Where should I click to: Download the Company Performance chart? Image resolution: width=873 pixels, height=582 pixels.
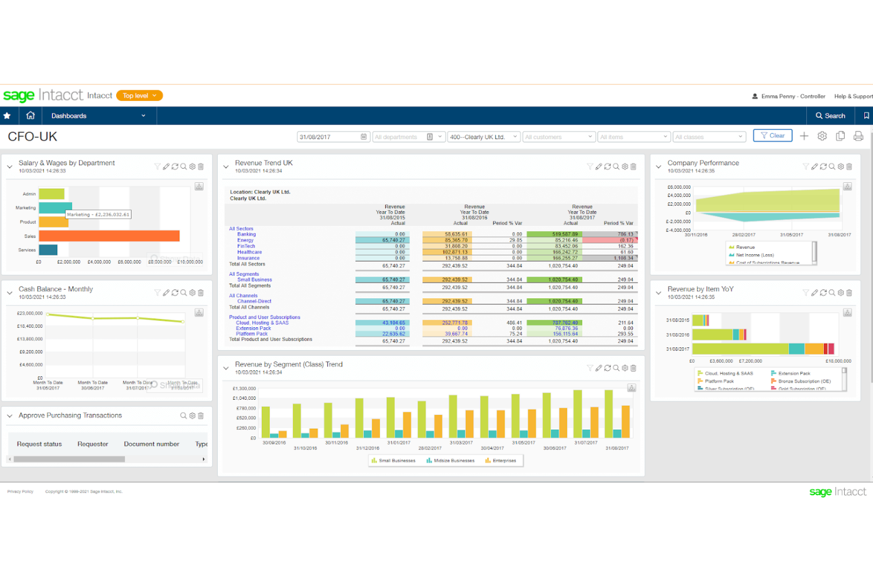point(848,186)
